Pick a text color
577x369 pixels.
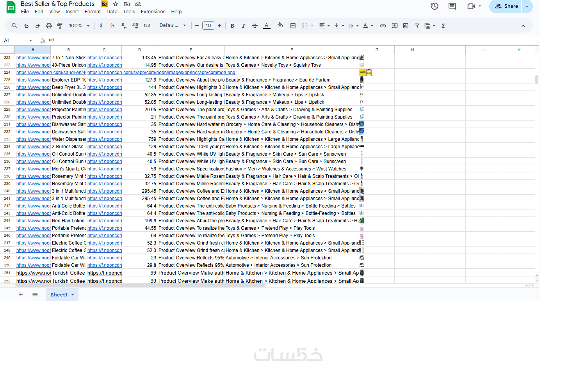pos(267,26)
